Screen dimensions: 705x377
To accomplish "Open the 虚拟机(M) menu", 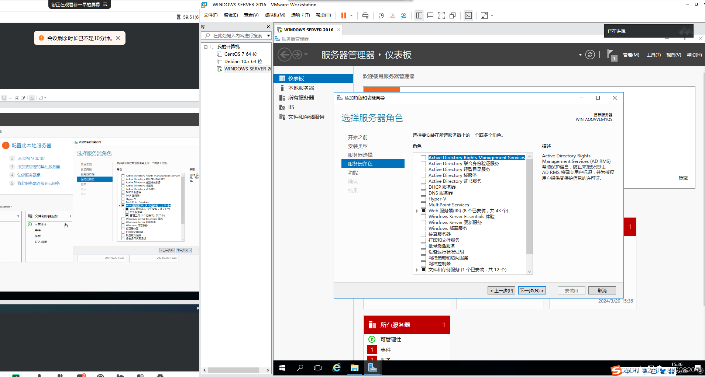I will click(275, 15).
